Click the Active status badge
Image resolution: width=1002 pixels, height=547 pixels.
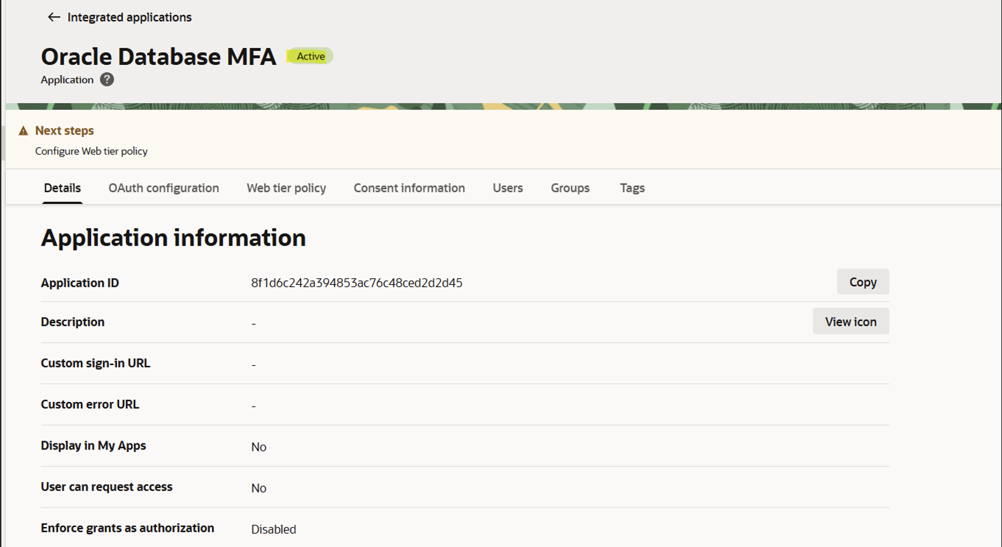coord(309,56)
